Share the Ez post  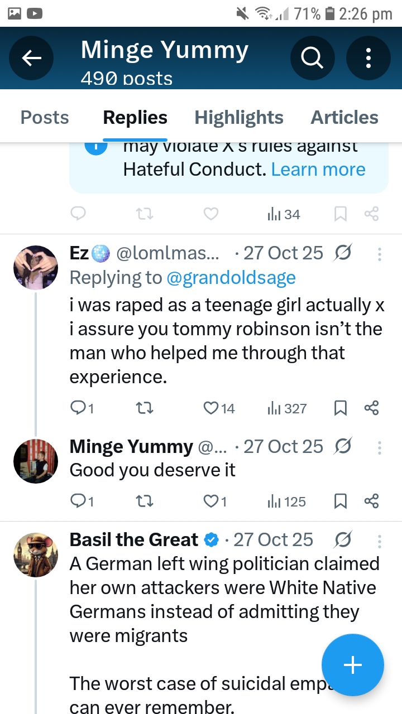[371, 408]
